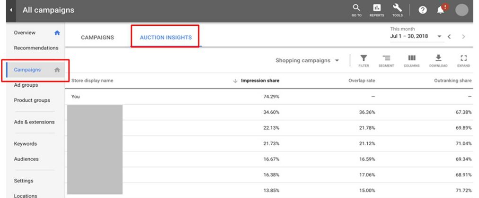Open the Segment icon

pyautogui.click(x=386, y=60)
